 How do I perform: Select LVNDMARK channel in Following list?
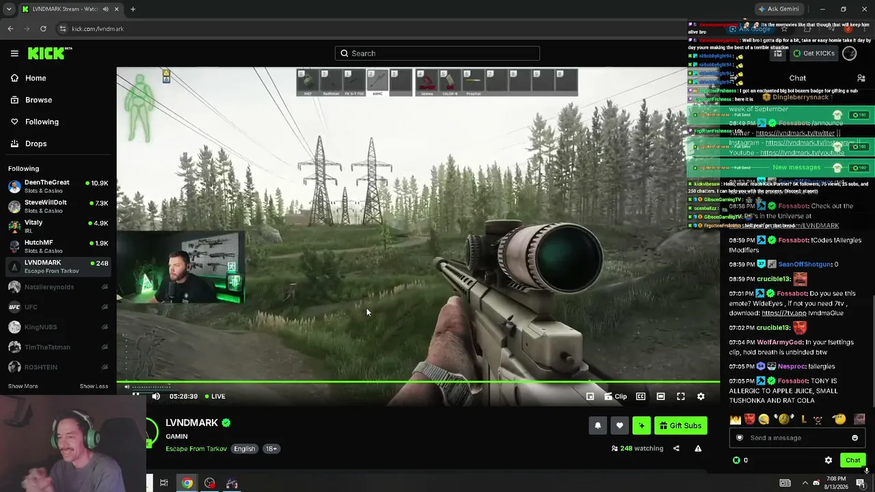58,266
